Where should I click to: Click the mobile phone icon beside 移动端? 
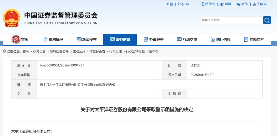[x=203, y=4]
